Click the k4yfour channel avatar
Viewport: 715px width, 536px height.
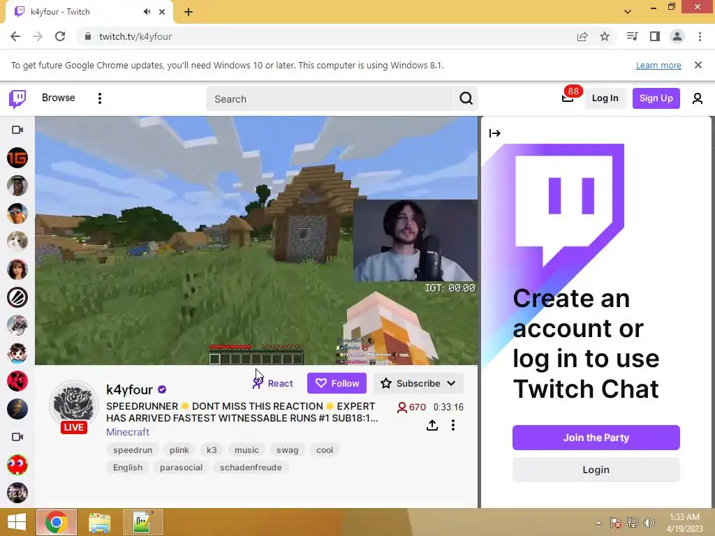pos(74,404)
